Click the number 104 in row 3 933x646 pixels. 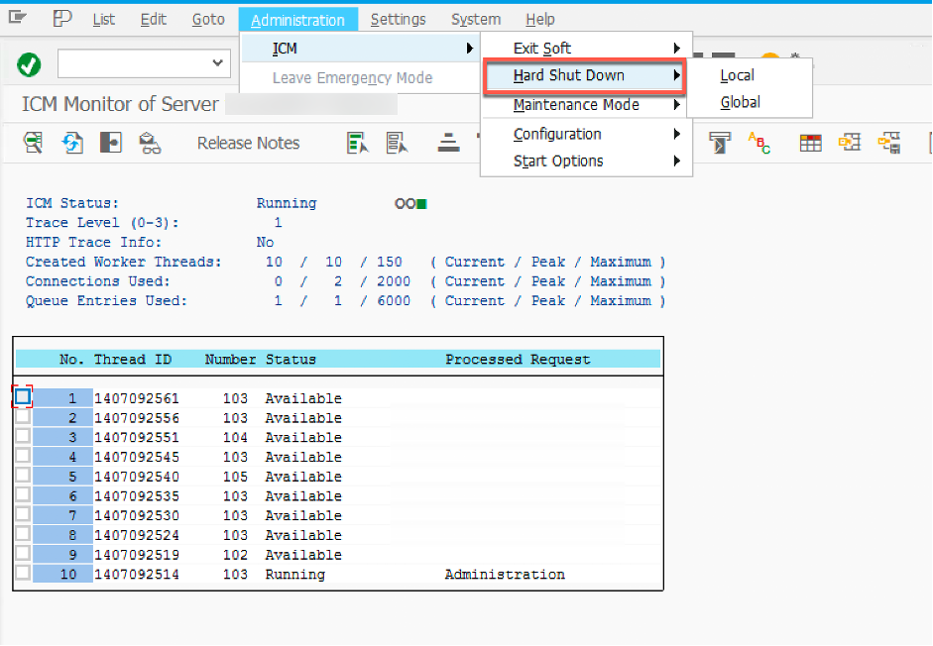tap(235, 438)
